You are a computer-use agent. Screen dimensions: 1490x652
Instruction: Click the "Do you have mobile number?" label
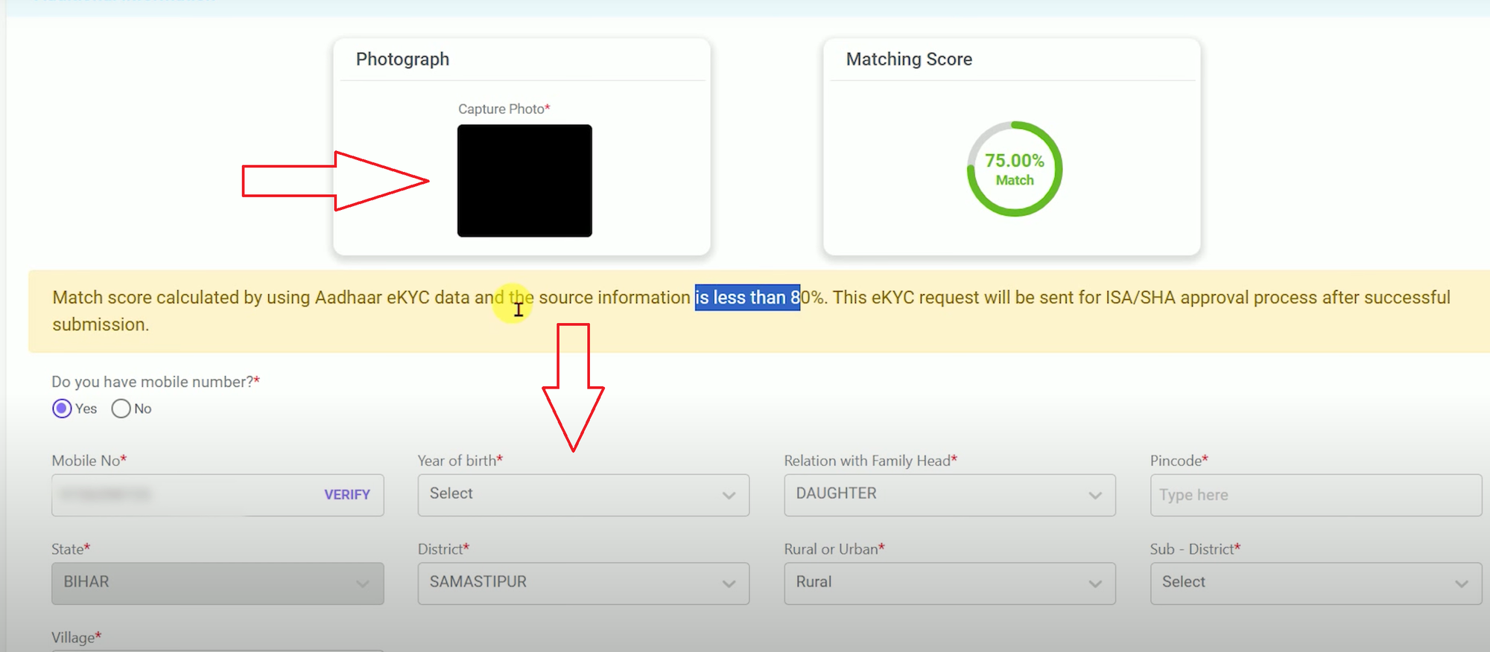(x=153, y=382)
